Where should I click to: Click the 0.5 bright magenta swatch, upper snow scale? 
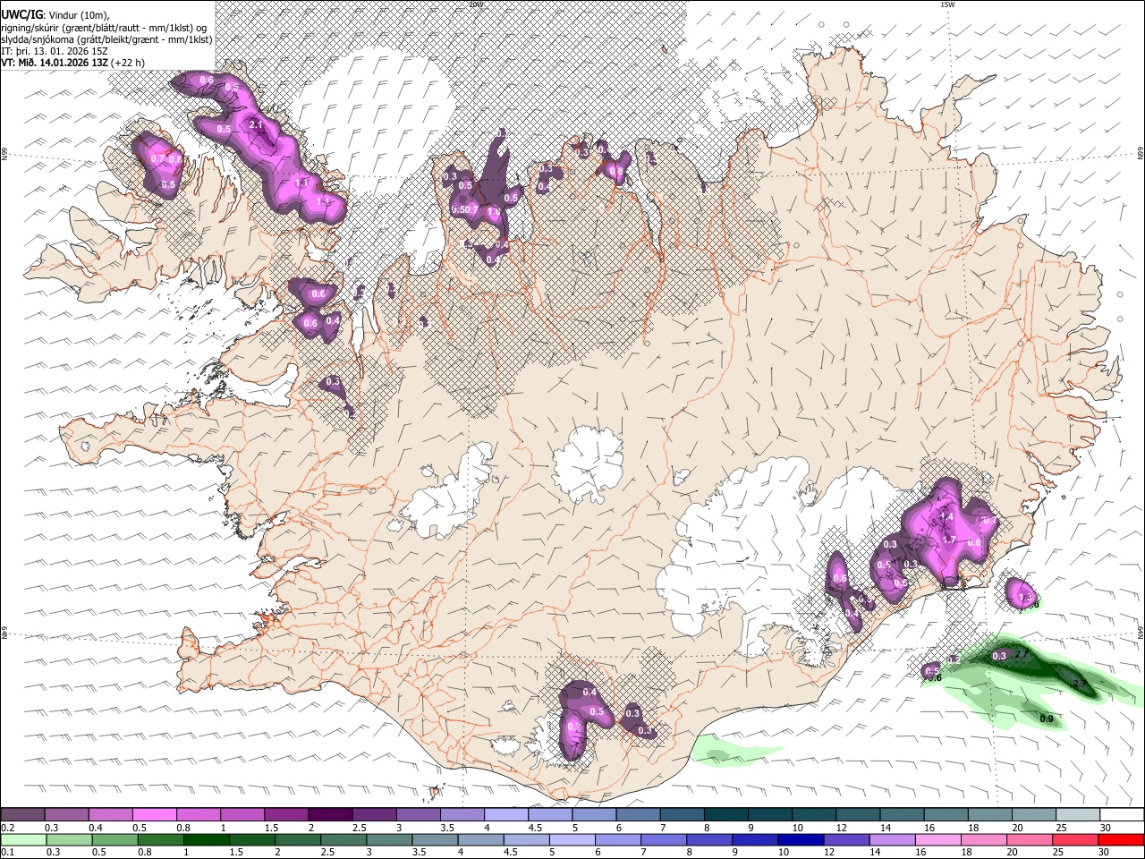[154, 814]
